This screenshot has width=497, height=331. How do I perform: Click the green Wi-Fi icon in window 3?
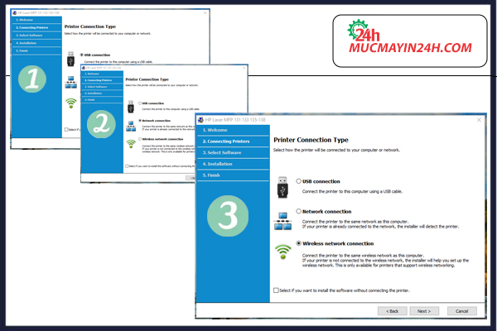tap(282, 252)
